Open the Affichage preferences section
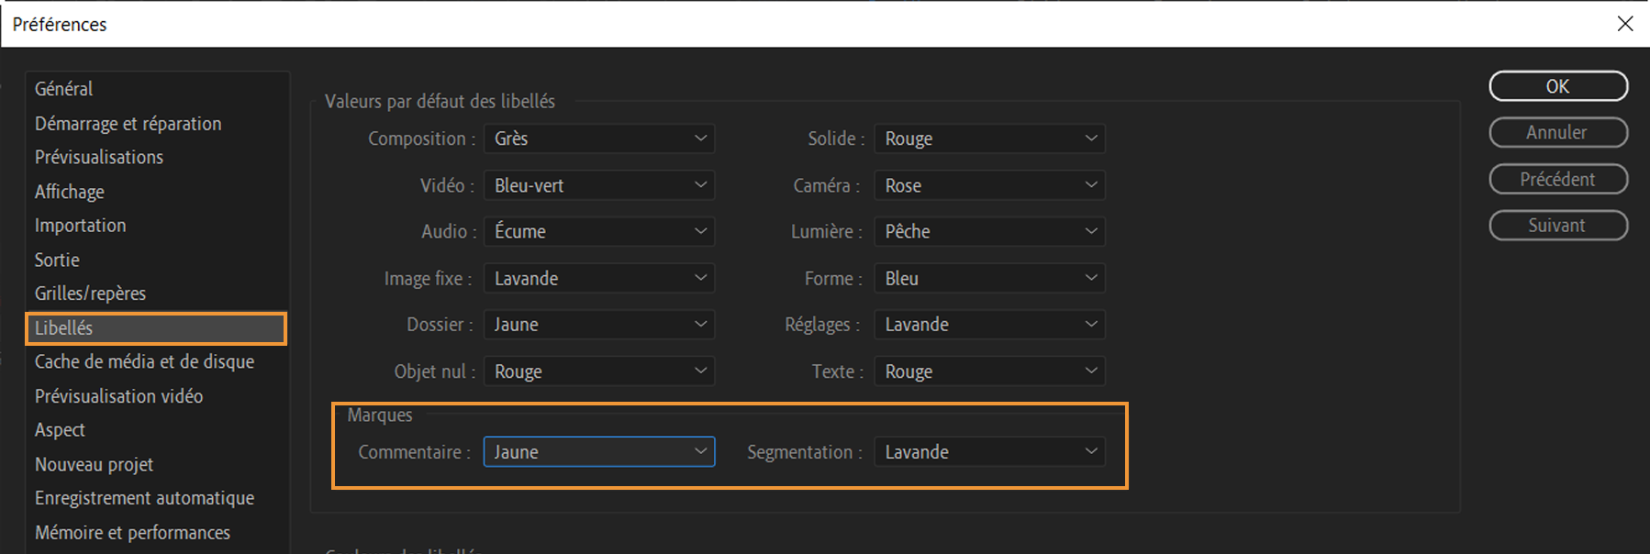Viewport: 1650px width, 554px height. tap(70, 192)
